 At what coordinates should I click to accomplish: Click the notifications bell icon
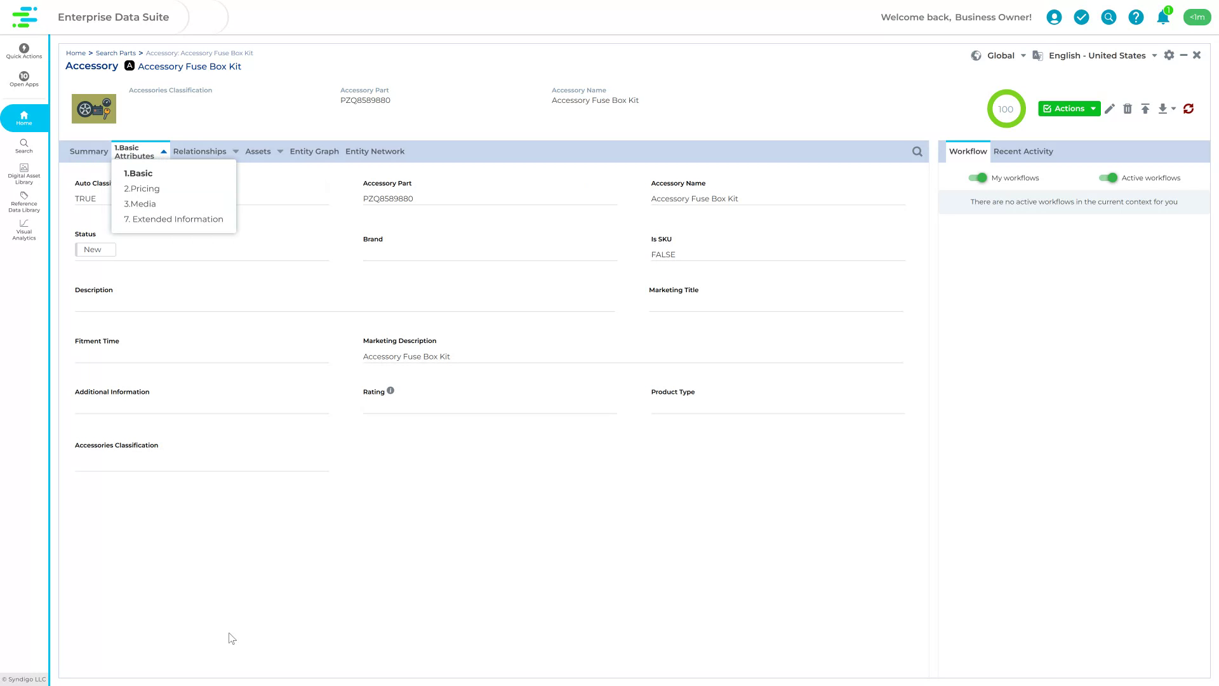(1162, 17)
